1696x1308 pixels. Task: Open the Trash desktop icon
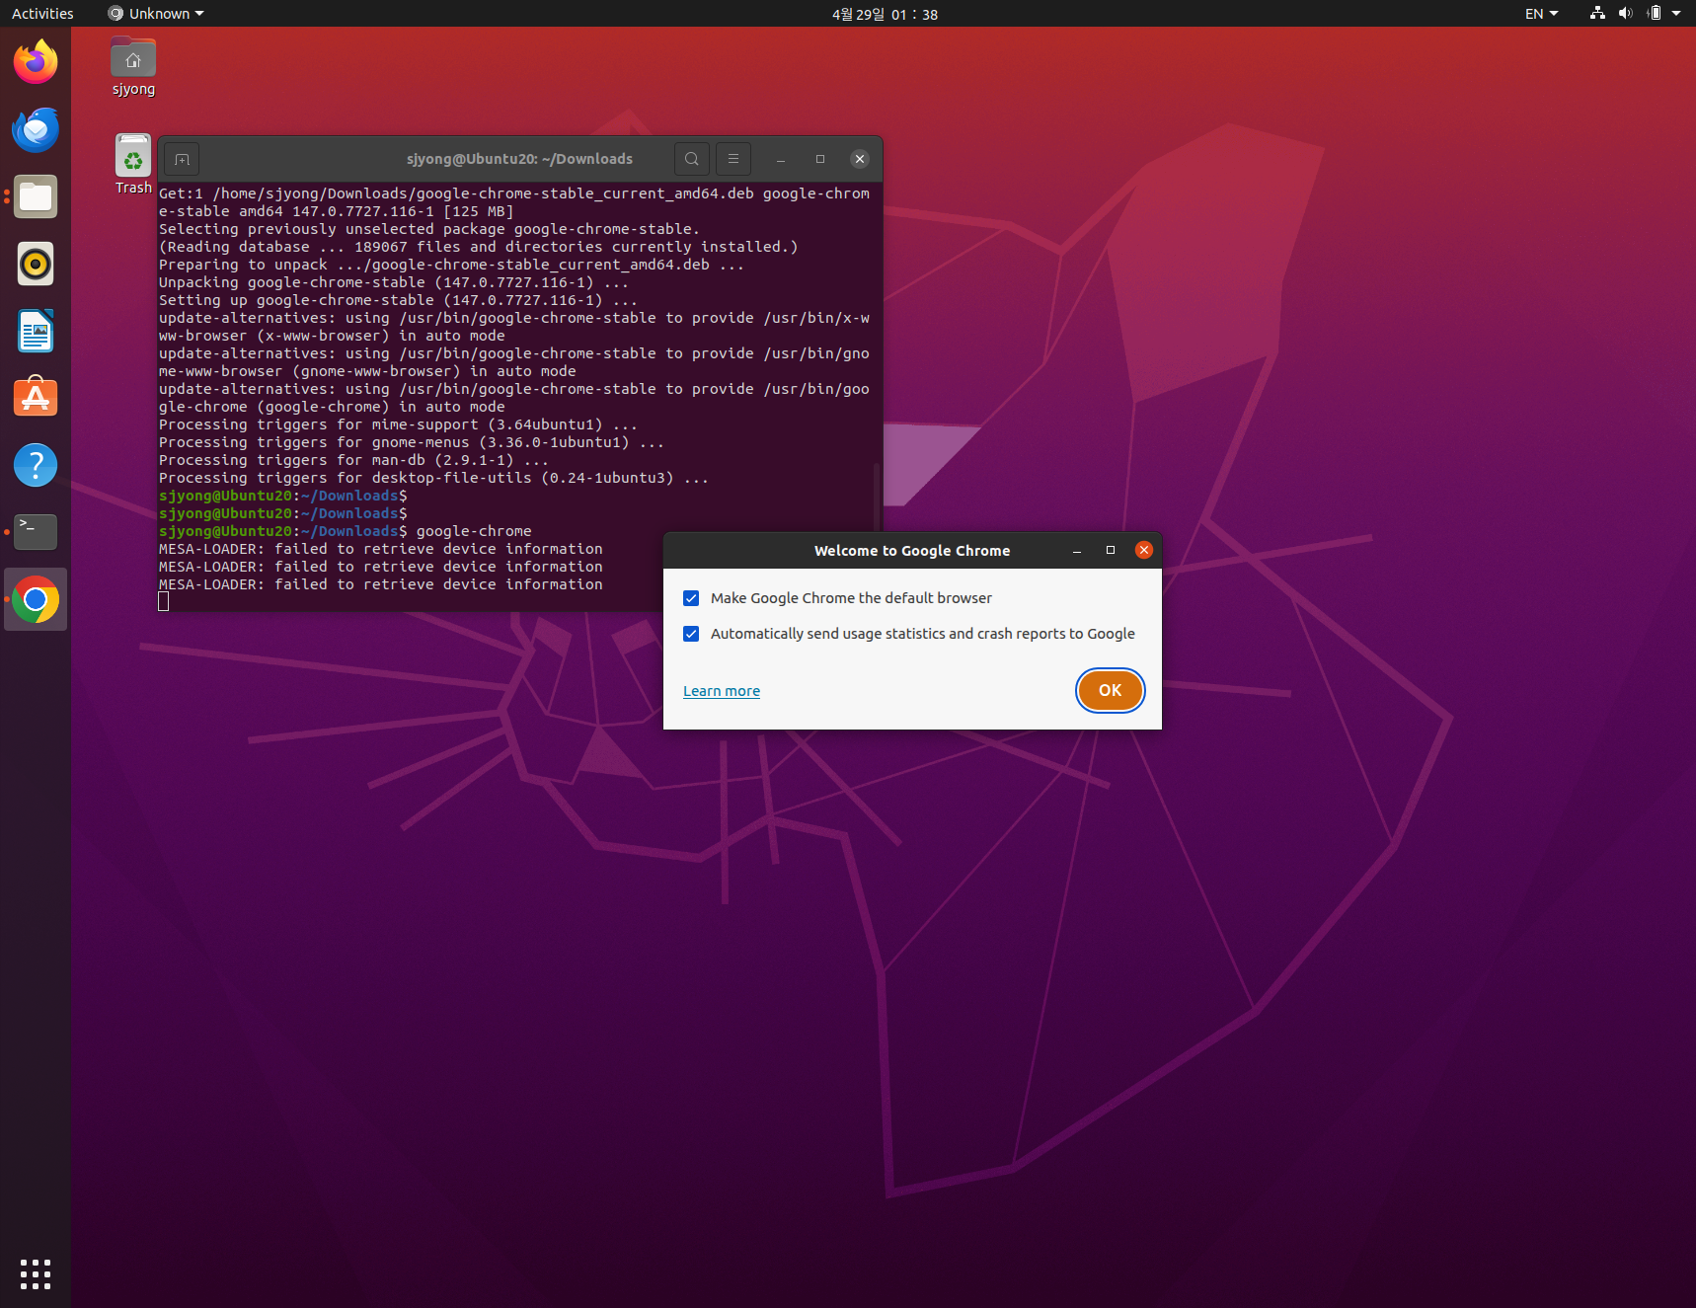point(133,164)
